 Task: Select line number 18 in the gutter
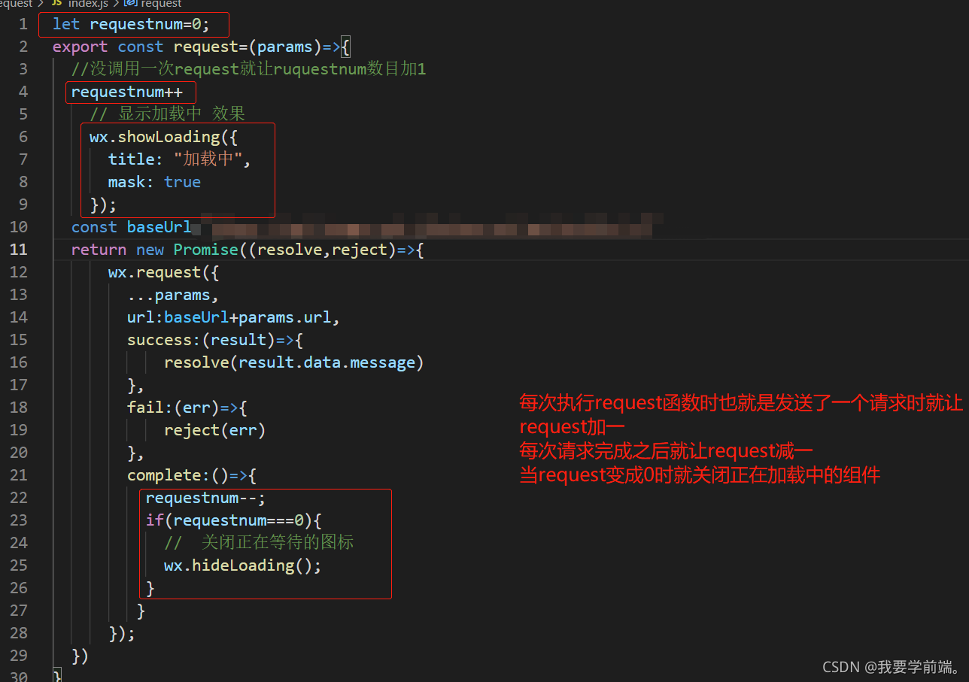[x=19, y=408]
